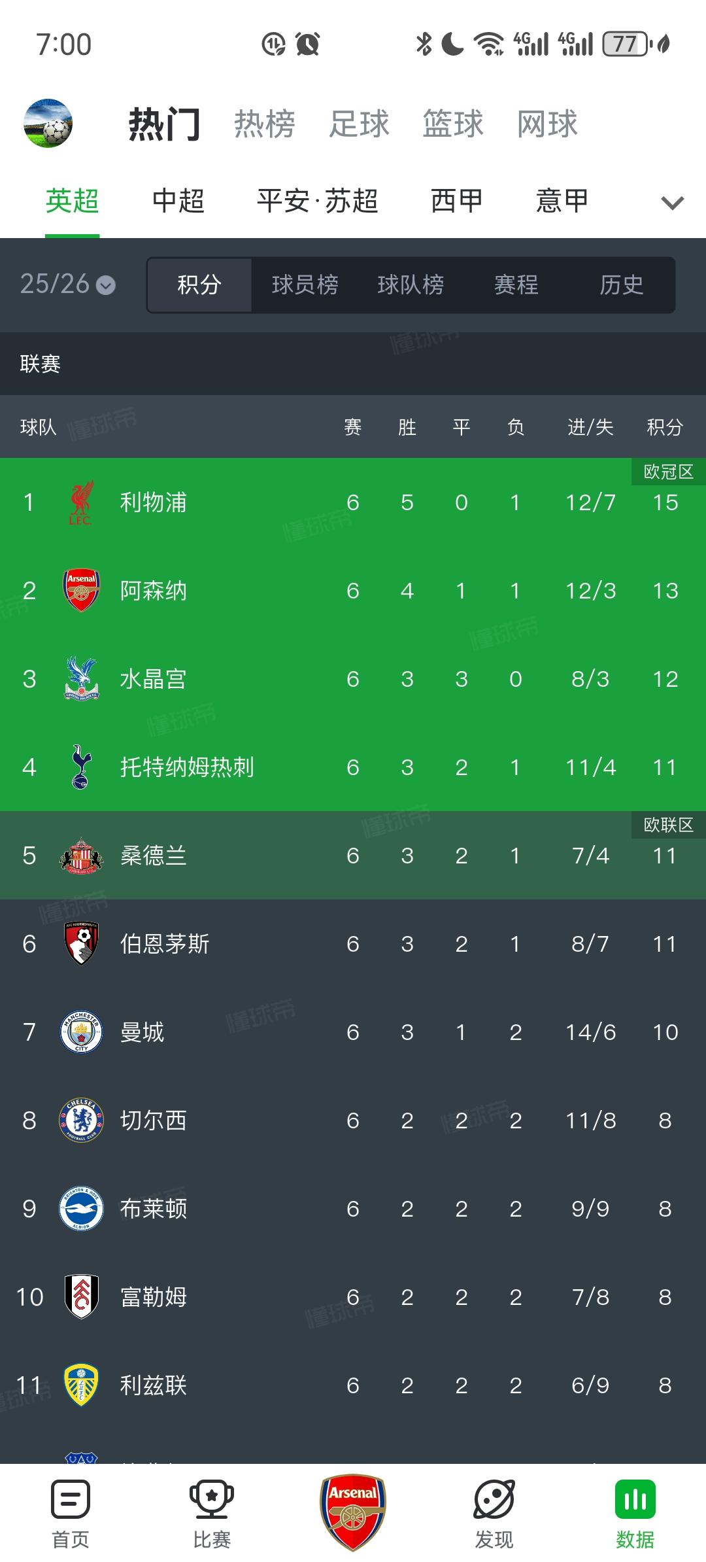Image resolution: width=706 pixels, height=1562 pixels.
Task: Open the 桑德兰 team row
Action: (x=353, y=856)
